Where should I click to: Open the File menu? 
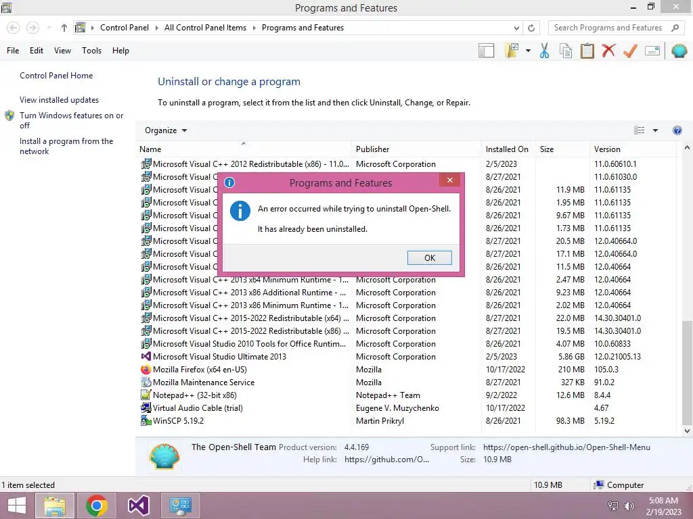[13, 51]
